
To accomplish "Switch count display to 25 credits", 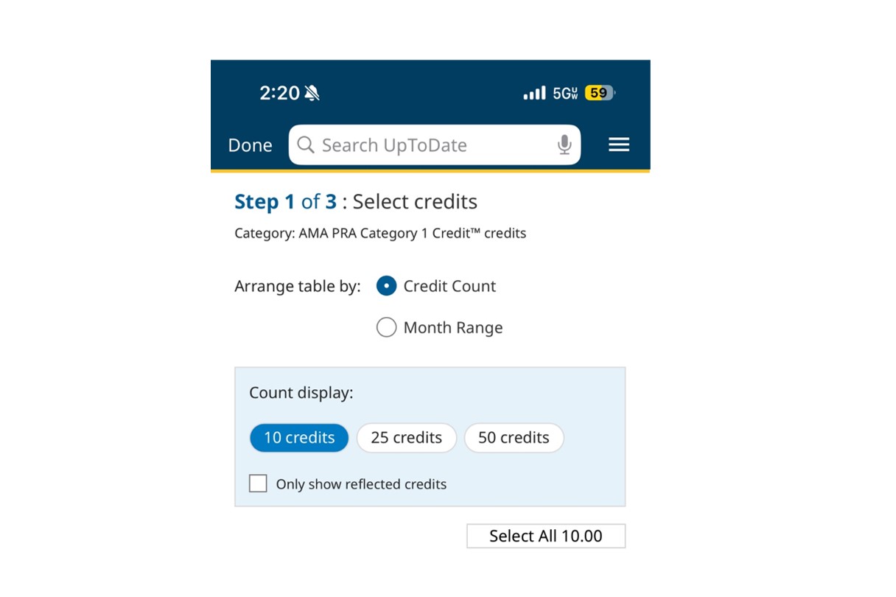I will coord(407,438).
